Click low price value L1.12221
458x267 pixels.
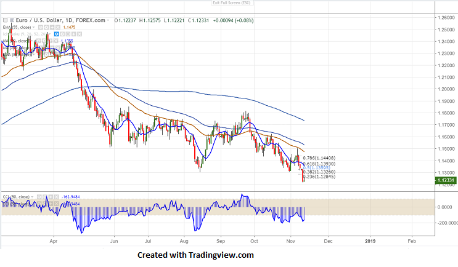tap(174, 20)
